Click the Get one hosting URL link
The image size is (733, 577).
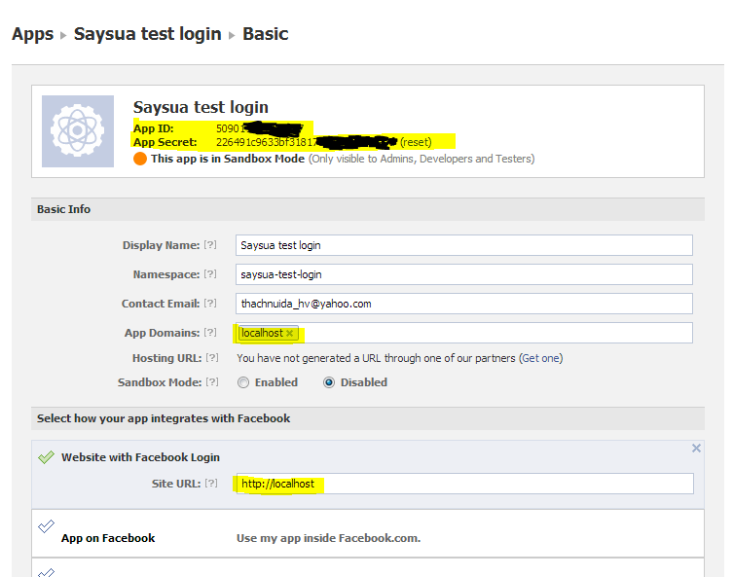pos(540,358)
